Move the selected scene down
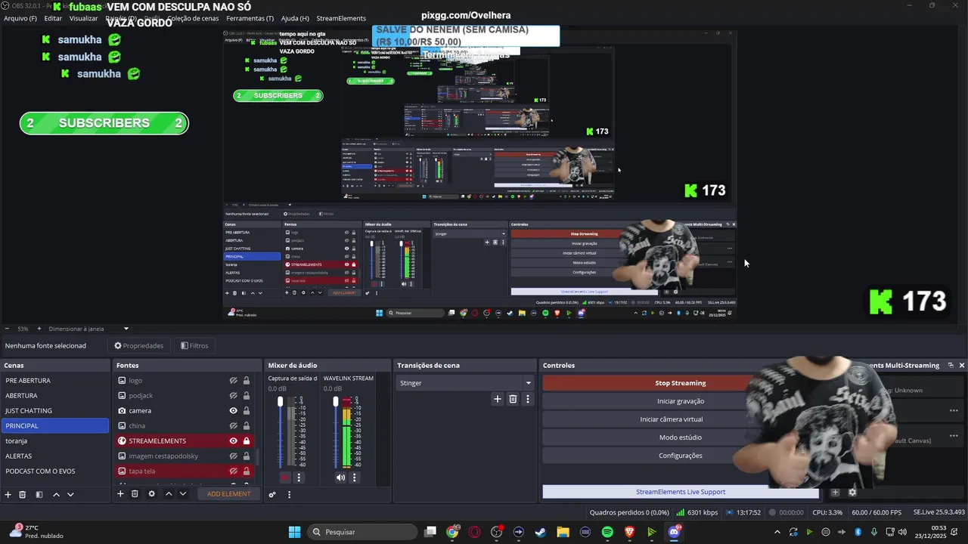 pos(70,494)
